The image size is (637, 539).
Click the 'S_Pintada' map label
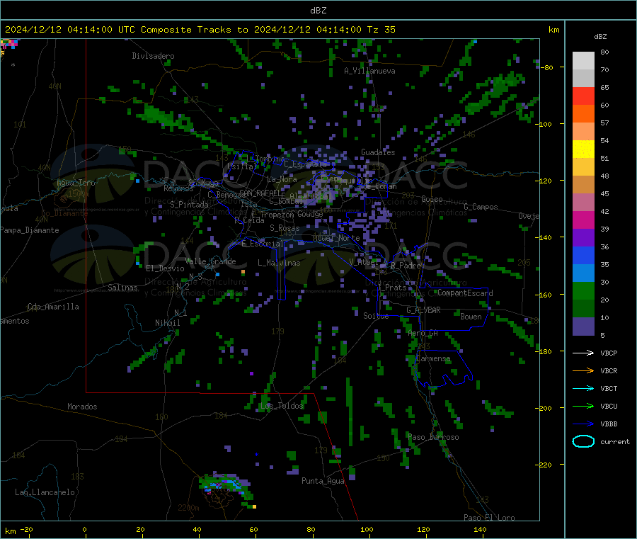[x=189, y=205]
